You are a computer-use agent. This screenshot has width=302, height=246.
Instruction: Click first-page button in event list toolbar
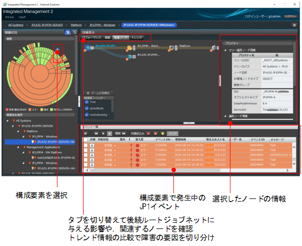point(97,133)
